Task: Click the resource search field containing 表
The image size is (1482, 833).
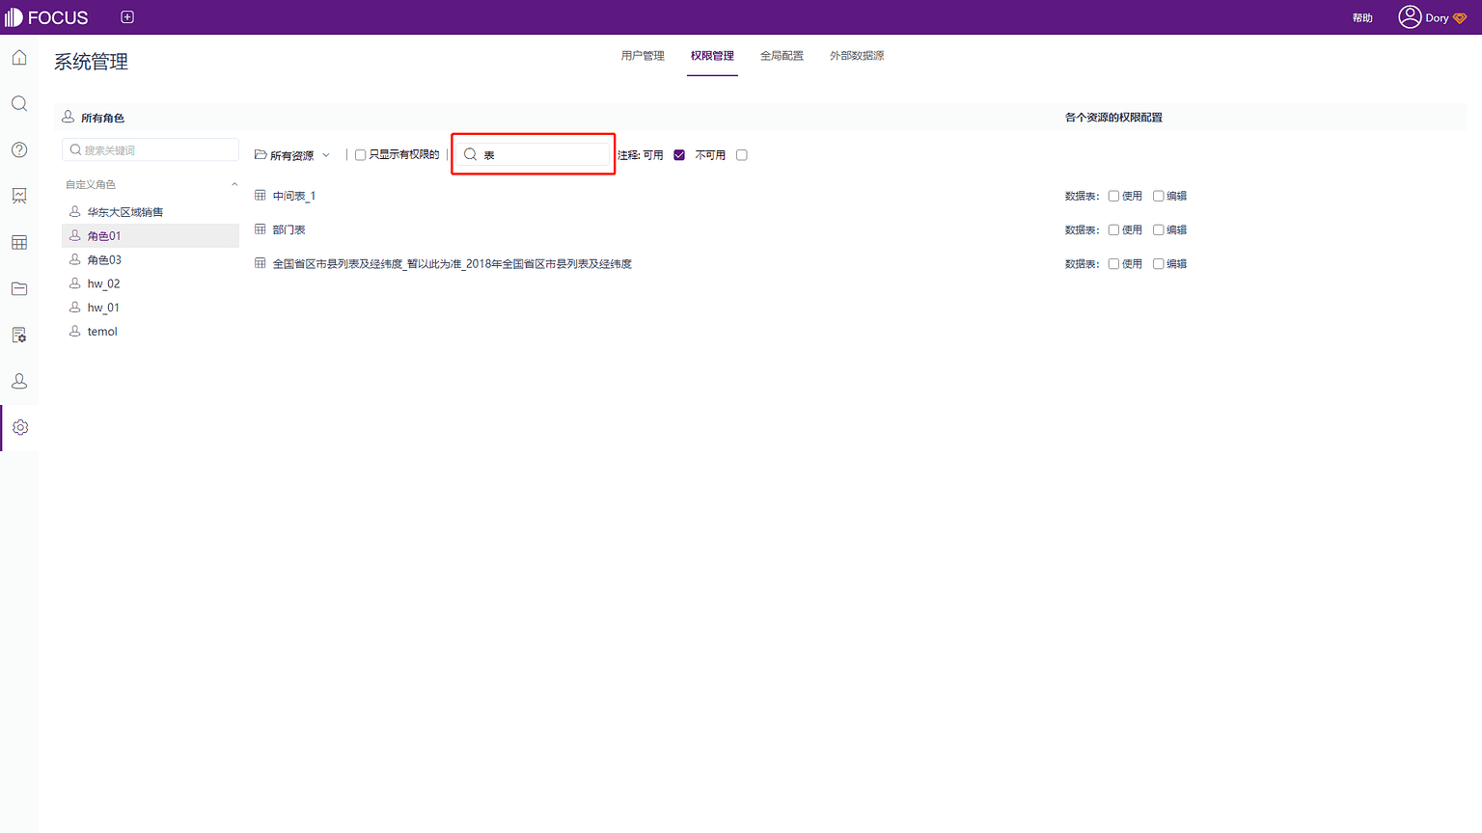Action: pos(534,154)
